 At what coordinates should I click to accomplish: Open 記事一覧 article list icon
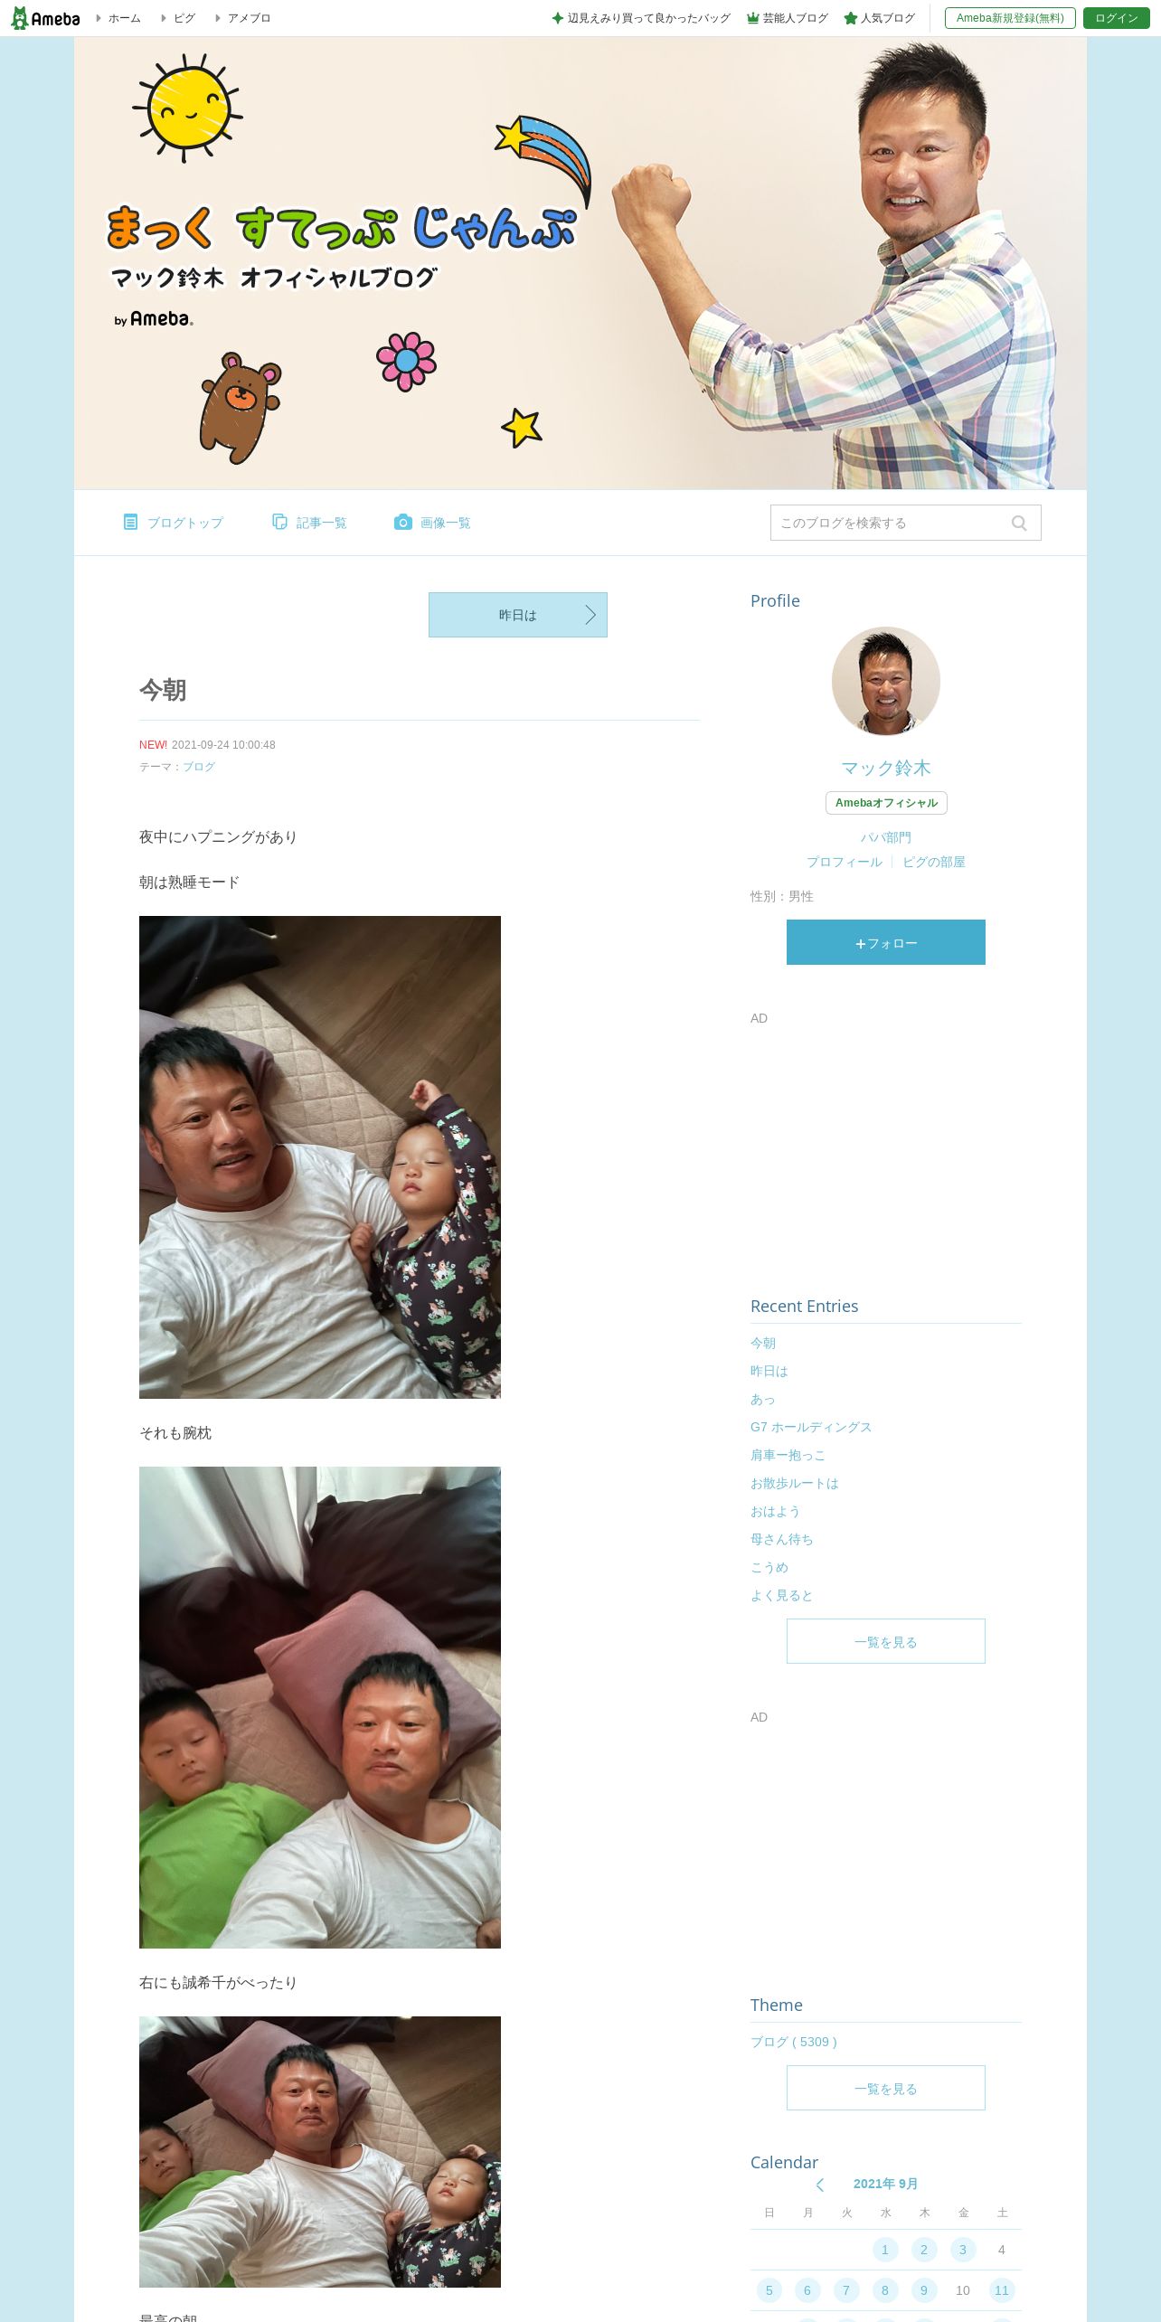(279, 523)
